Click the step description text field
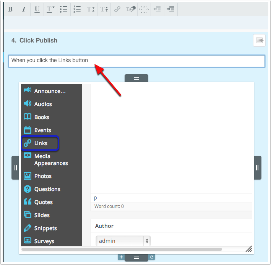This screenshot has height=265, width=271. pos(136,61)
